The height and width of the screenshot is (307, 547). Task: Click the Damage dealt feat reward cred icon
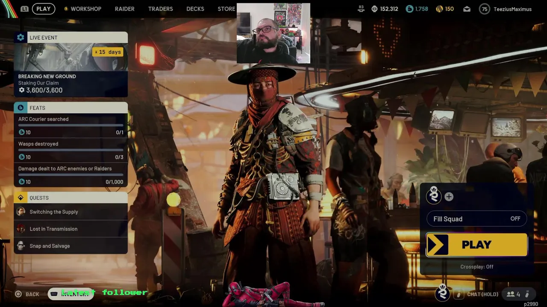click(22, 182)
